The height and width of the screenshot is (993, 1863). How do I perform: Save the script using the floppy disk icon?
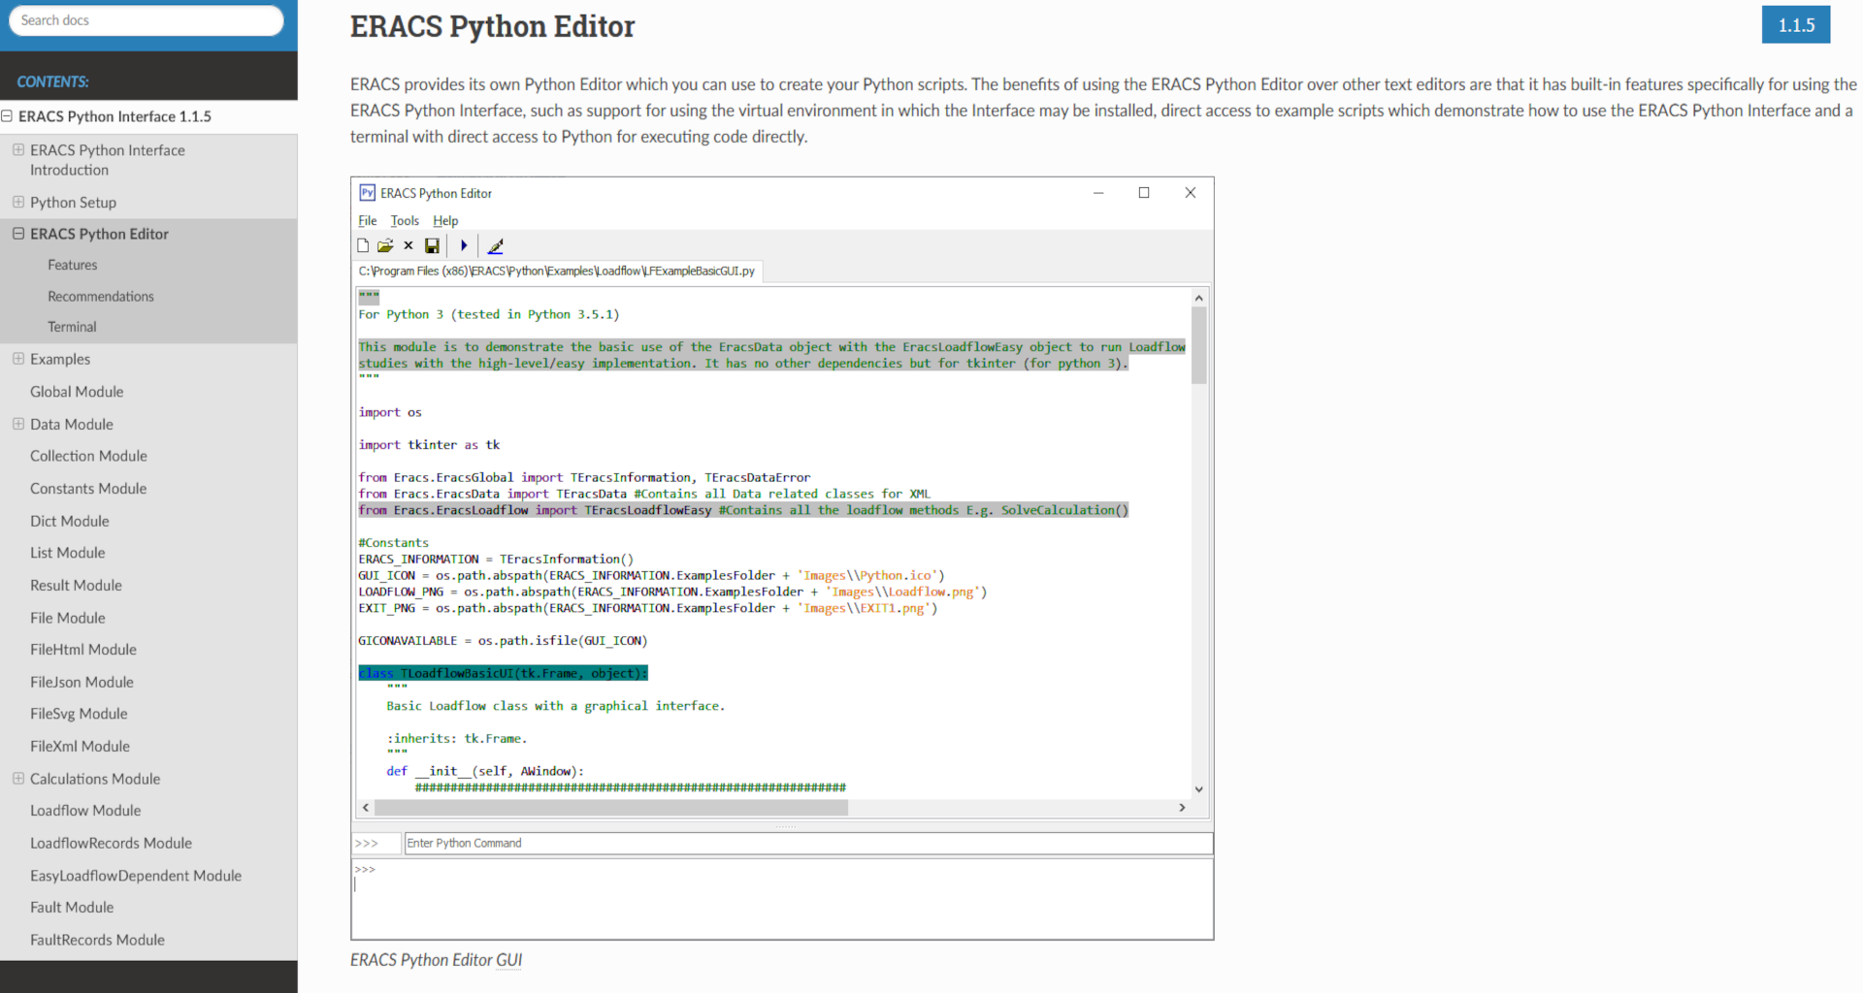(431, 245)
